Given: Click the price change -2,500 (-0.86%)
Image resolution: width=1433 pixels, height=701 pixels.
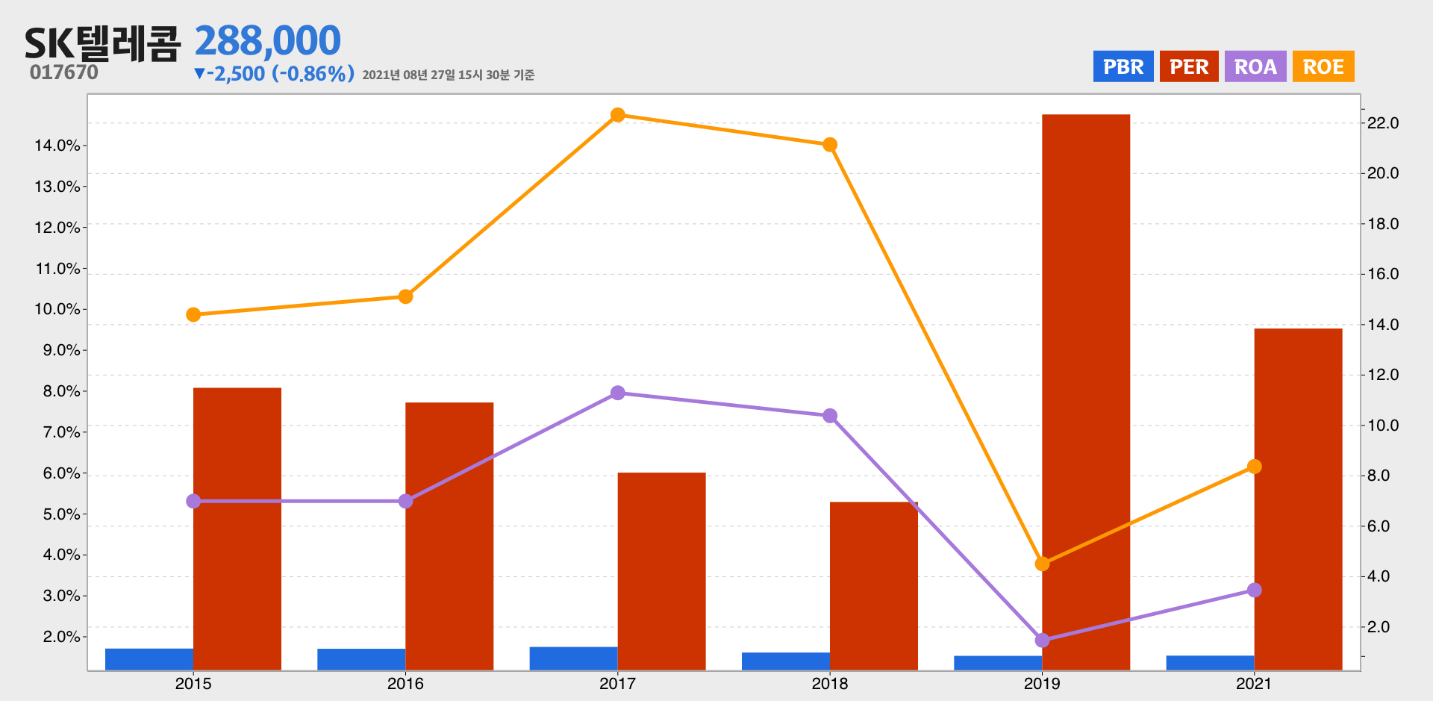Looking at the screenshot, I should coord(274,73).
